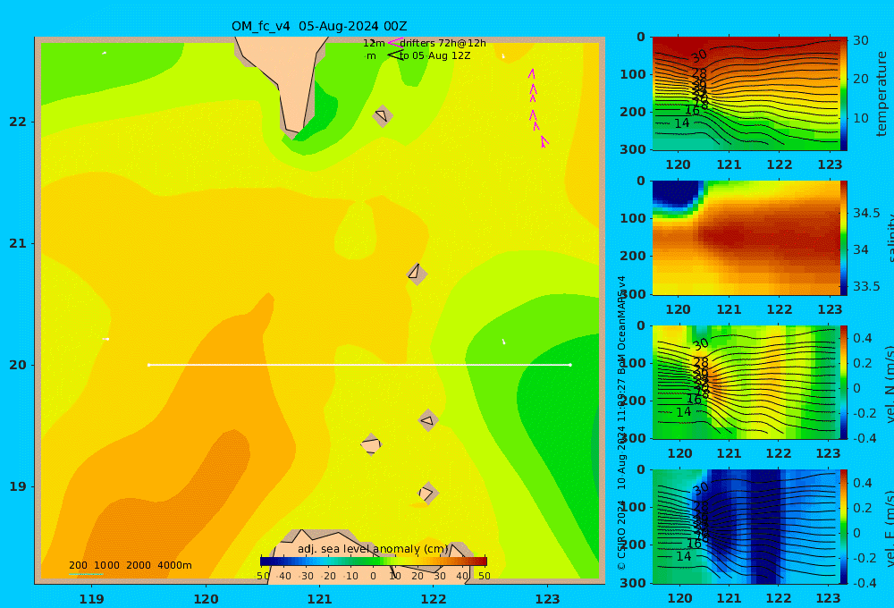The height and width of the screenshot is (608, 894).
Task: Open the salinity section plot
Action: pyautogui.click(x=746, y=238)
